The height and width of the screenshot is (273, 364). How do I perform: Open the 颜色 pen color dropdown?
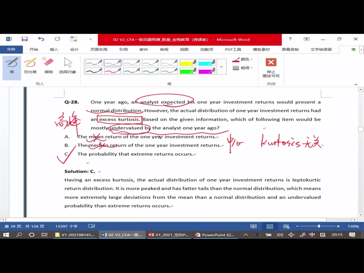[x=243, y=59]
